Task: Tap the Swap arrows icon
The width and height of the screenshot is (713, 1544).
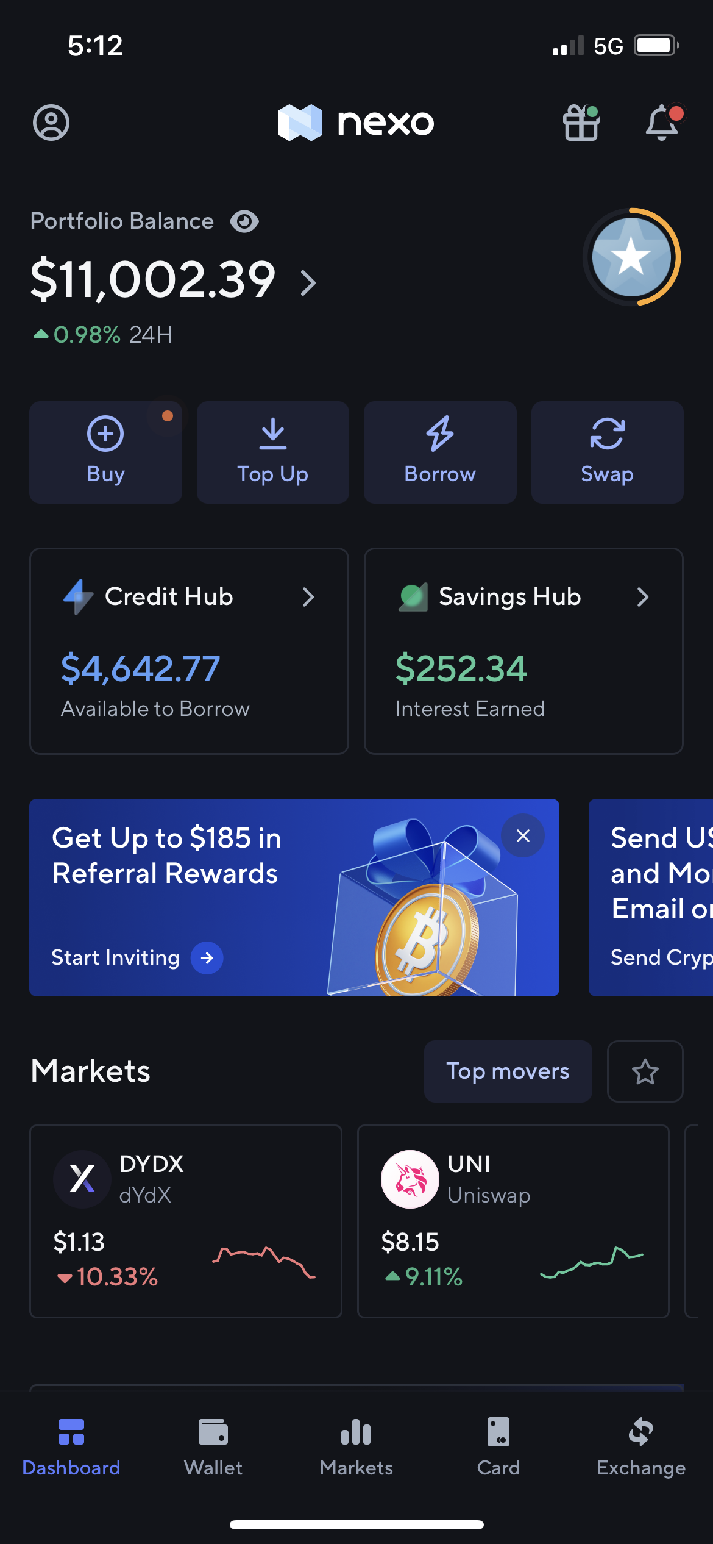Action: (608, 434)
